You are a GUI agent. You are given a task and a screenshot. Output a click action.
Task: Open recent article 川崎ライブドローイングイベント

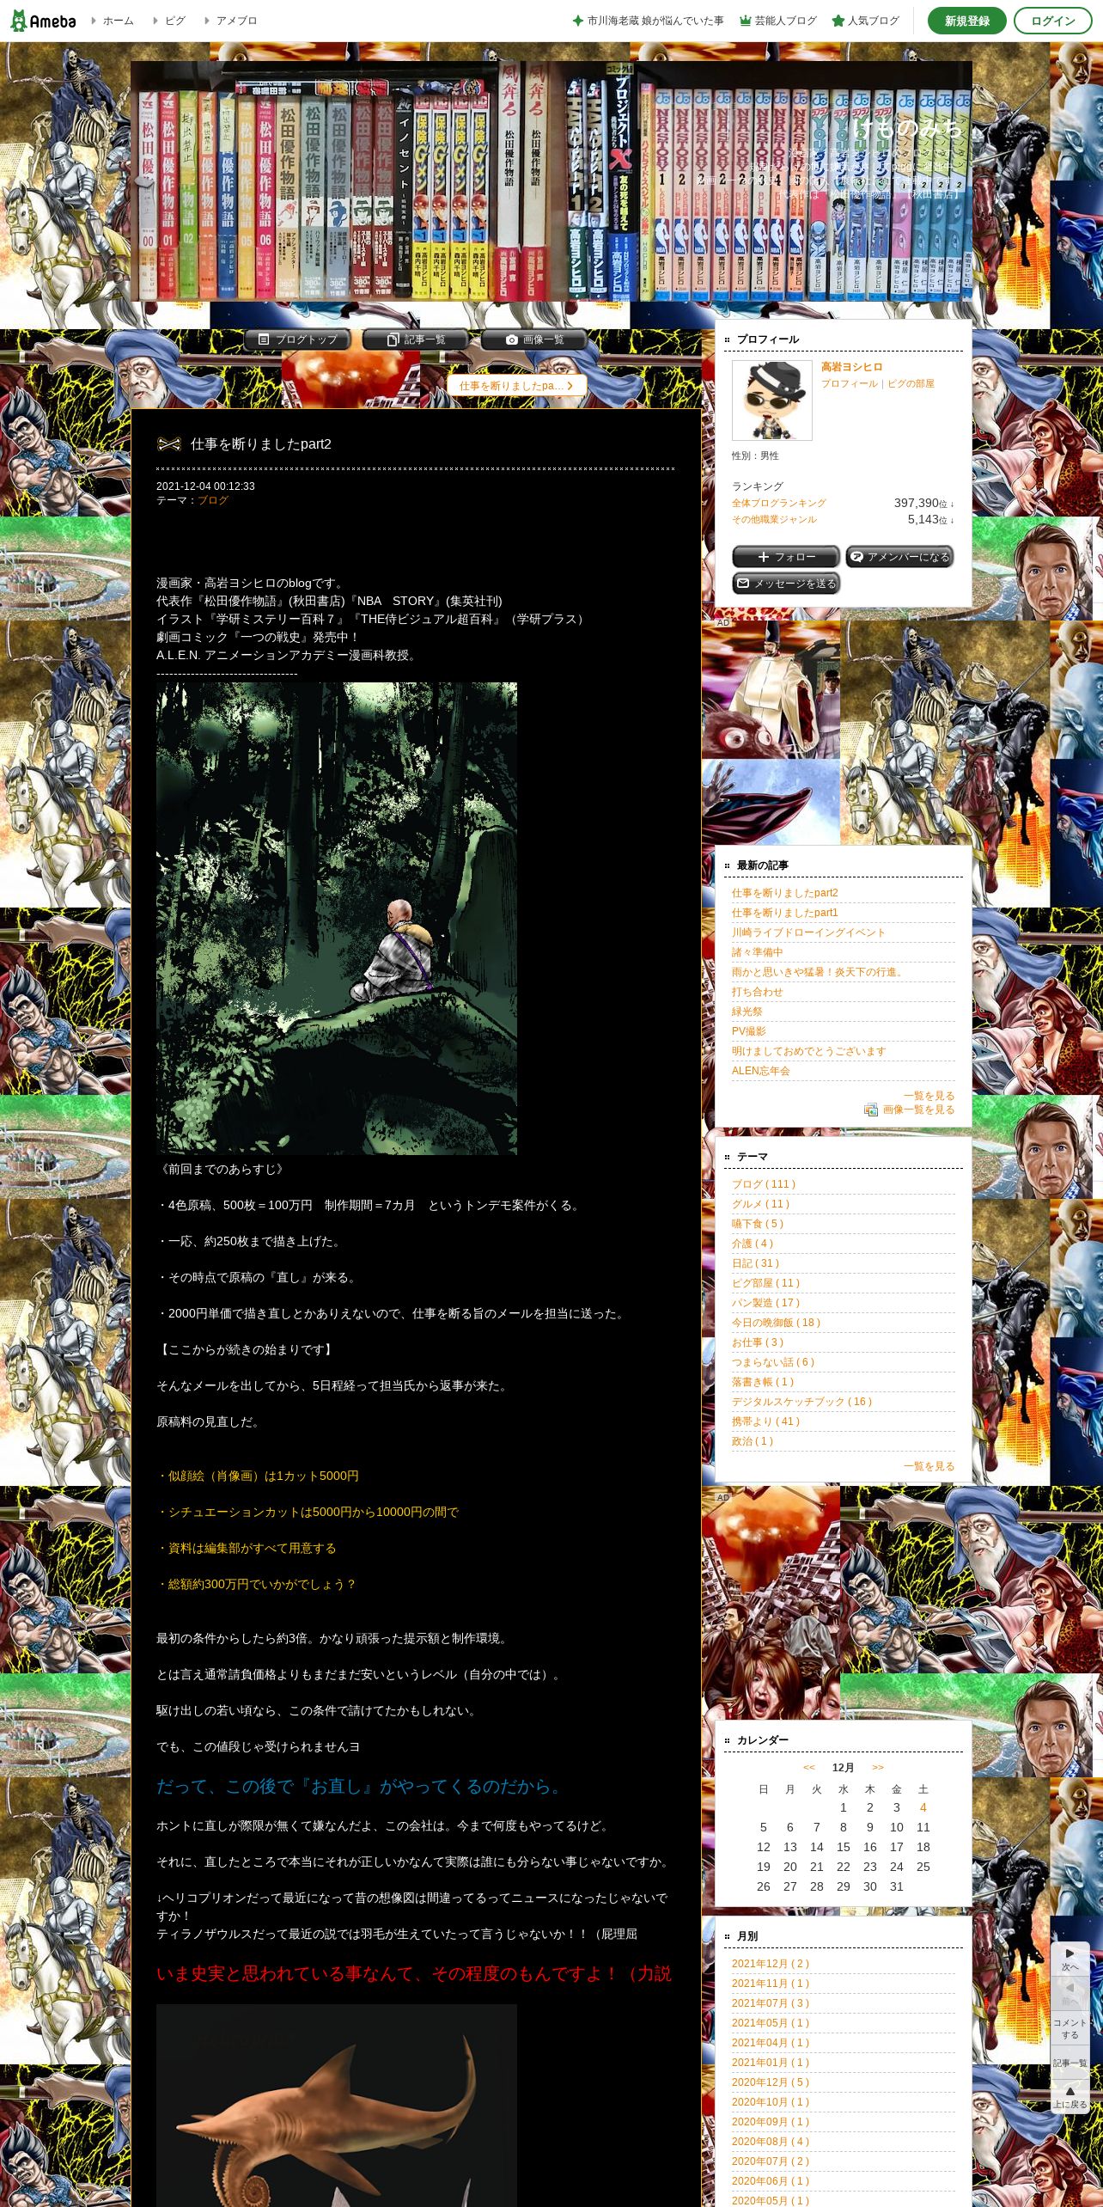pyautogui.click(x=808, y=932)
